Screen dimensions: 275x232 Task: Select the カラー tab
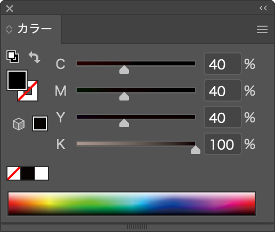click(35, 29)
